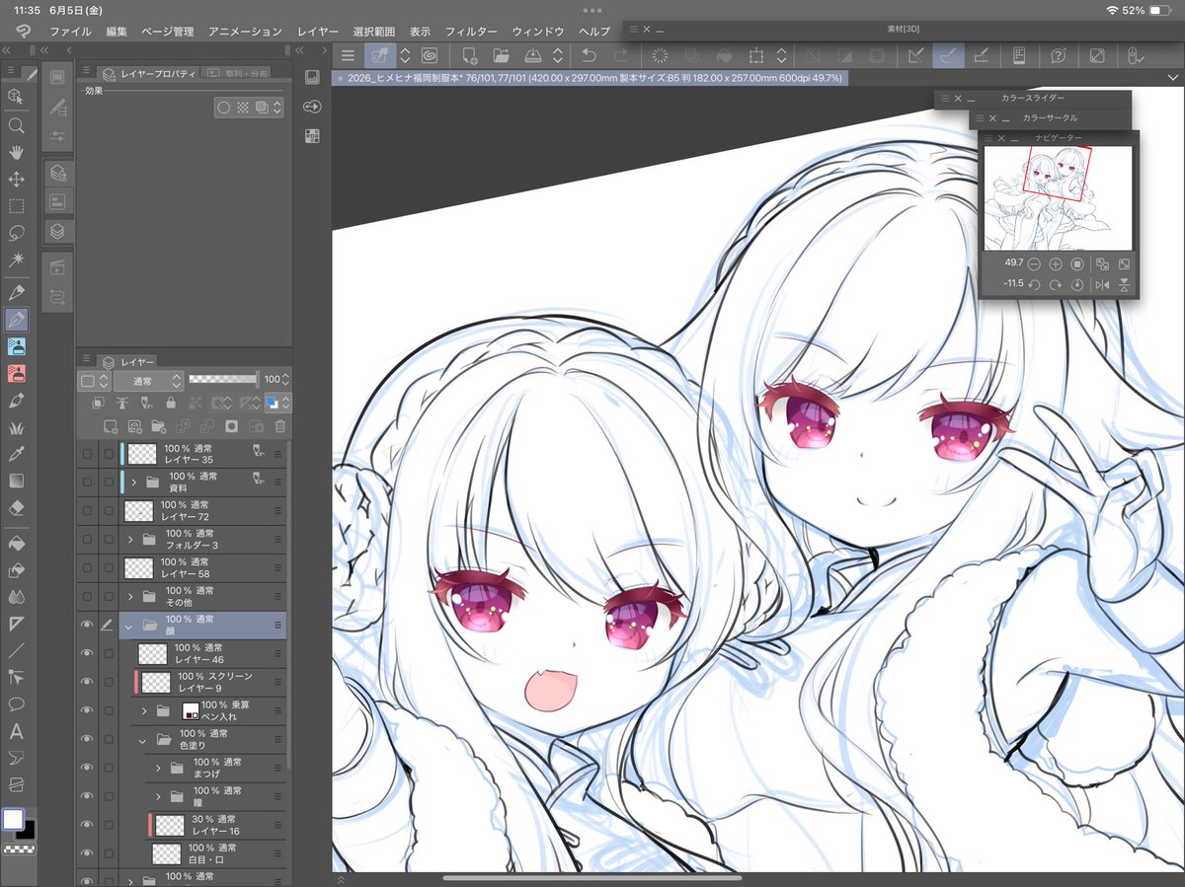Open the フィルター menu

tap(471, 32)
